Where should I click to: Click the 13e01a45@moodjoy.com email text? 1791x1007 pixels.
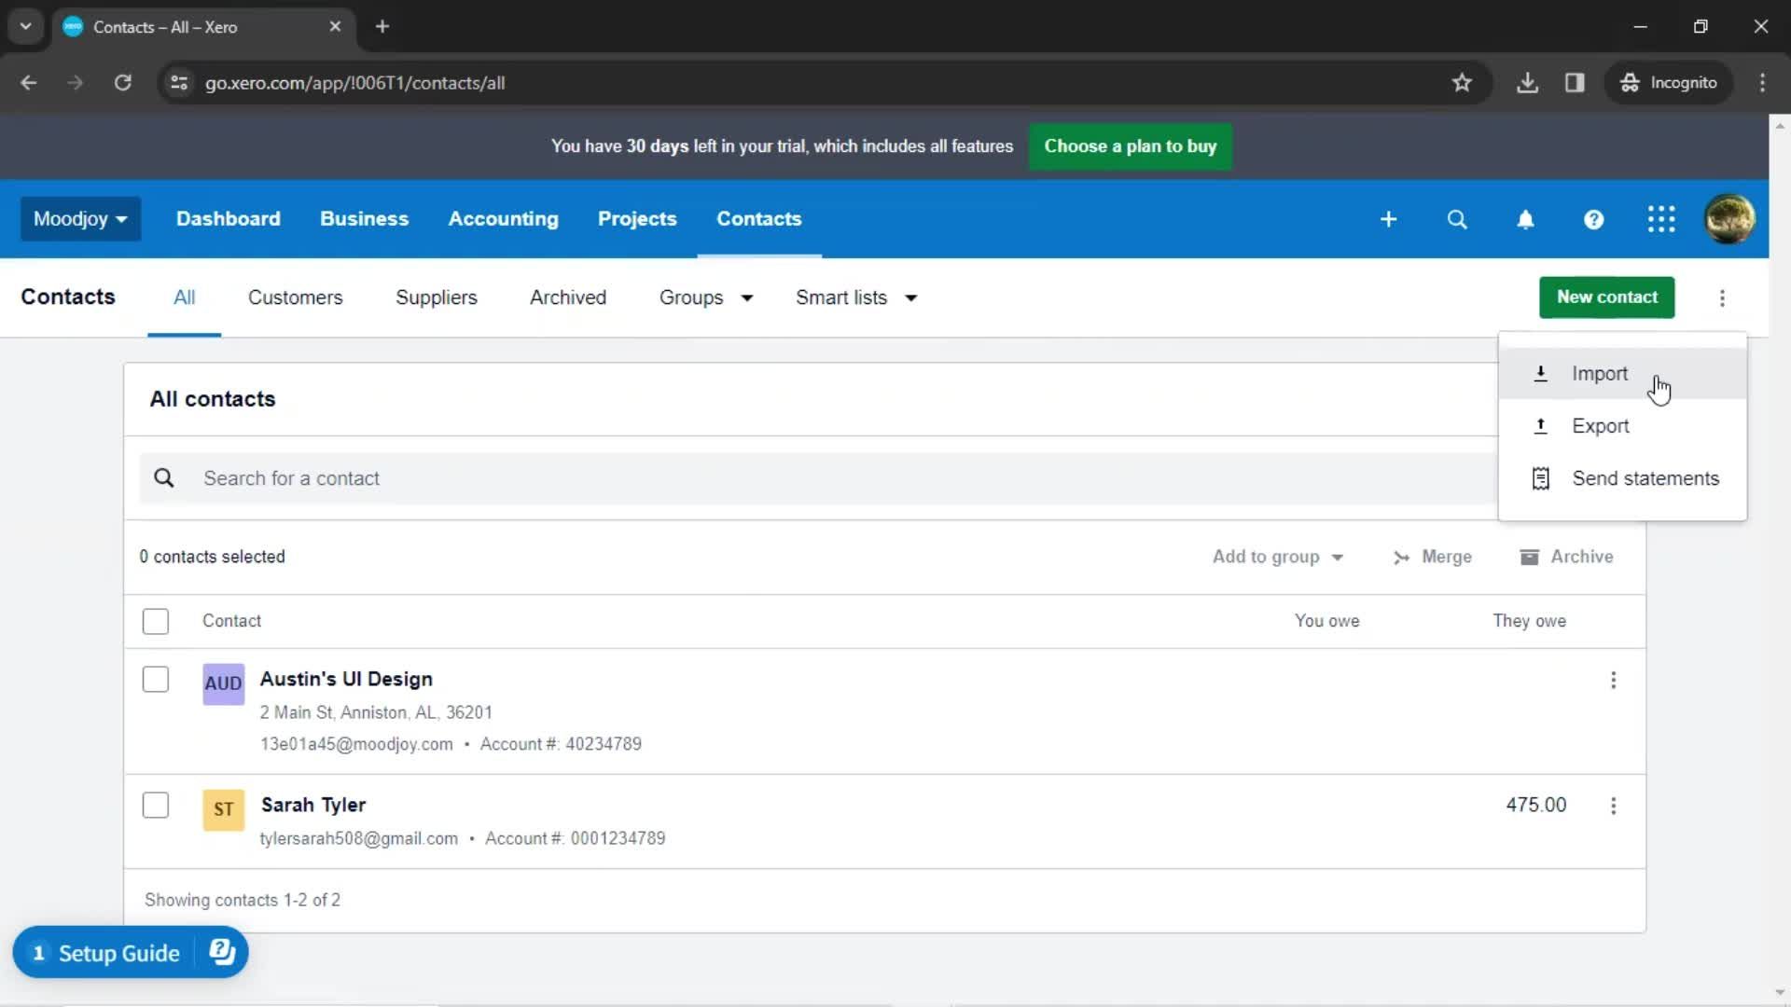coord(355,745)
